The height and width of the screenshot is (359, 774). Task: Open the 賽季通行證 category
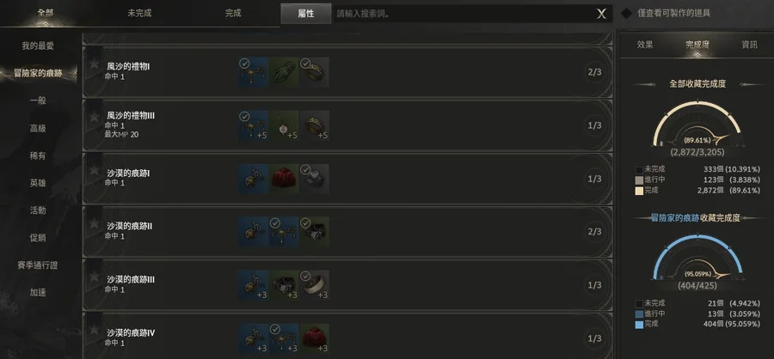[x=38, y=265]
